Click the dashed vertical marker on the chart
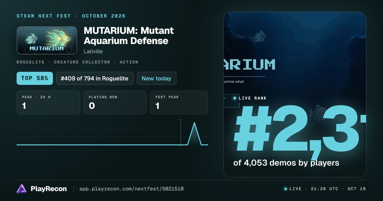This screenshot has width=383, height=201. [x=181, y=132]
